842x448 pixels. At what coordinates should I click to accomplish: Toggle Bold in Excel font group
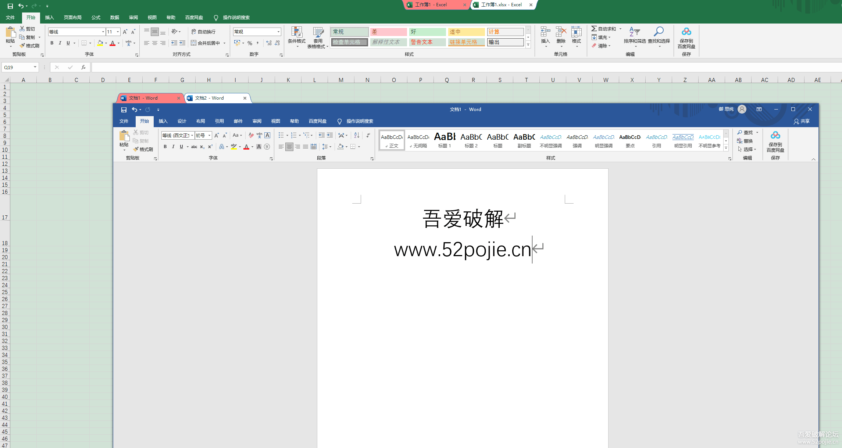pyautogui.click(x=52, y=43)
